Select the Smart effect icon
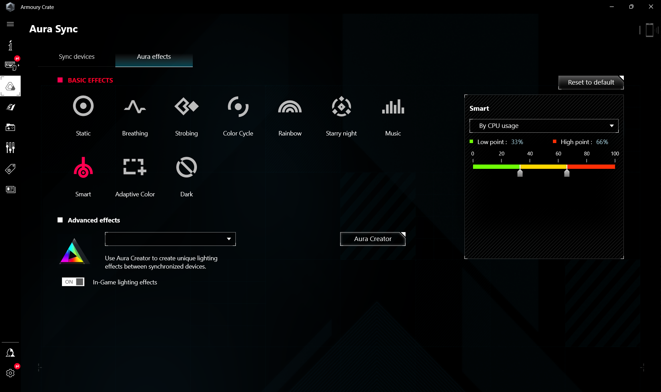The width and height of the screenshot is (661, 392). pyautogui.click(x=83, y=167)
